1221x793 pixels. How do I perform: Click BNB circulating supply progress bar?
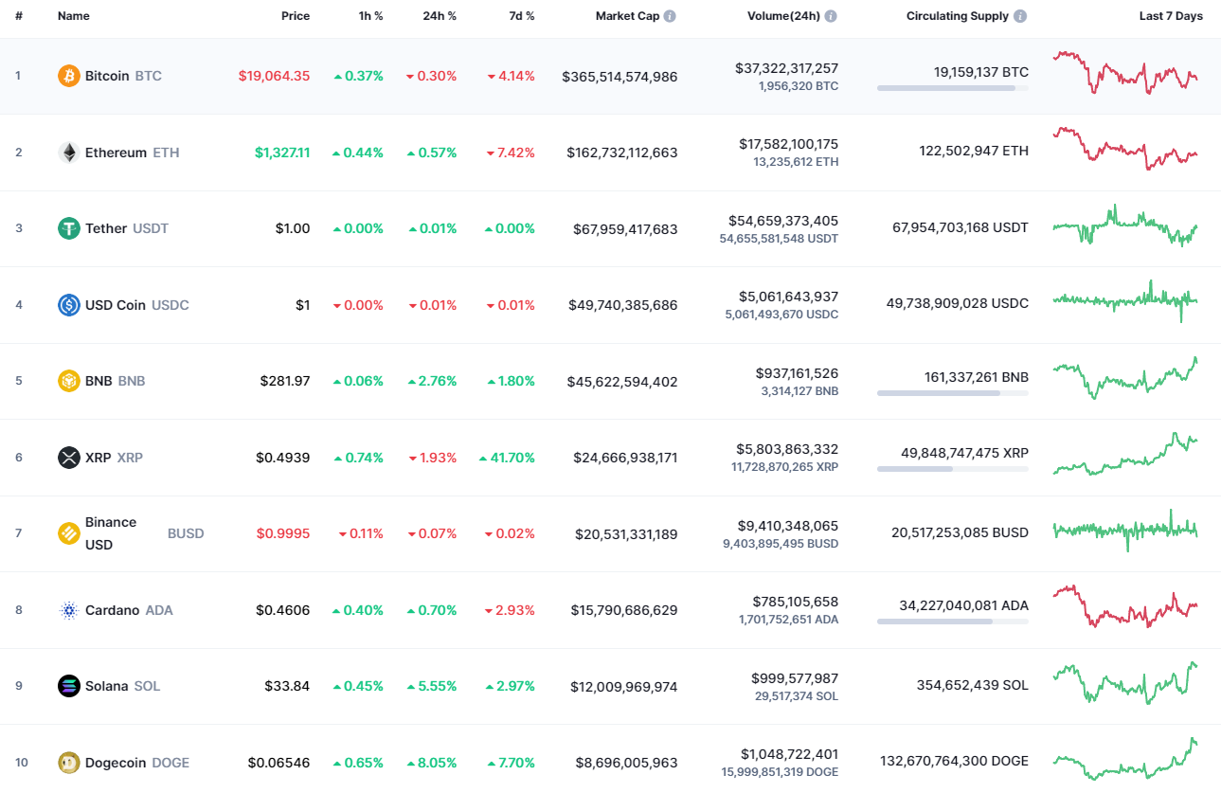[953, 393]
